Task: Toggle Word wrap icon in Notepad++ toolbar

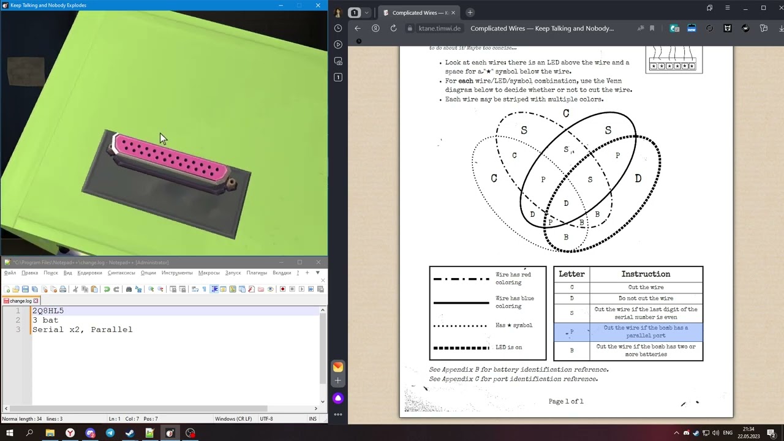Action: coord(195,289)
